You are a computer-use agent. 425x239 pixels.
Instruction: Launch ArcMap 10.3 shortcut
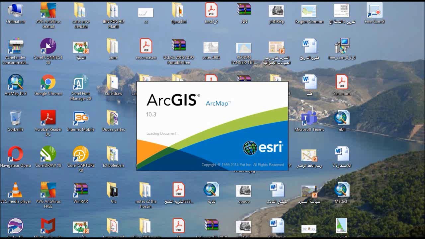coord(15,82)
